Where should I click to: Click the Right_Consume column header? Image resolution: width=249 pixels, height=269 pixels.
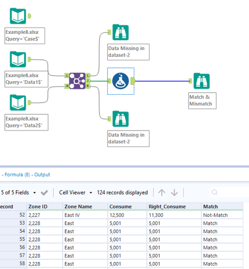[x=174, y=207]
